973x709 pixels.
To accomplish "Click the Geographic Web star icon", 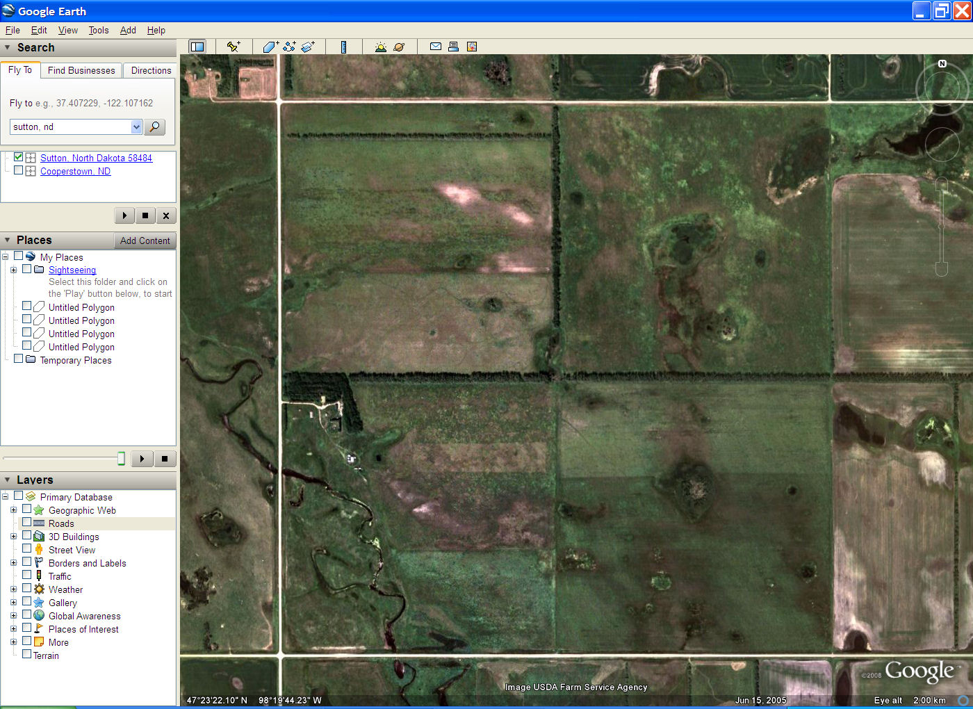I will [x=39, y=510].
